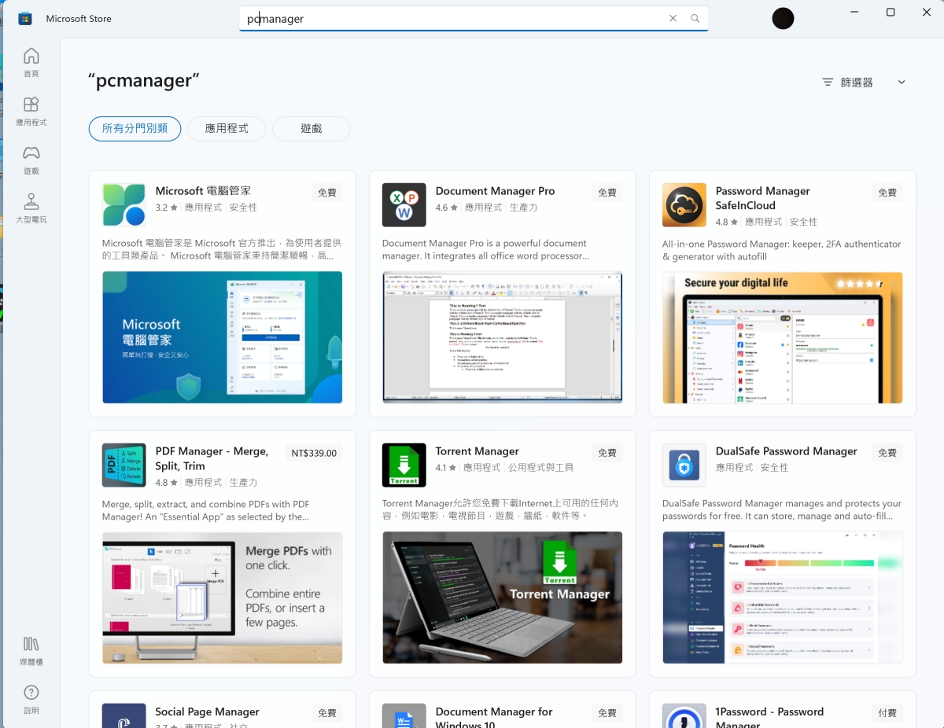Select the 遊戲 filter pill
Image resolution: width=944 pixels, height=728 pixels.
(x=311, y=128)
